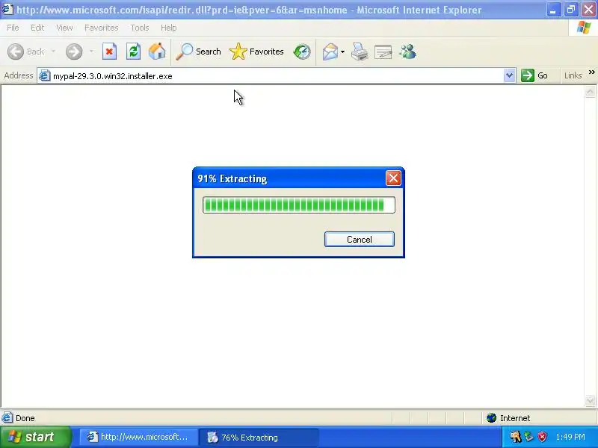Click the scrollbar up arrow
The width and height of the screenshot is (598, 448).
(590, 92)
